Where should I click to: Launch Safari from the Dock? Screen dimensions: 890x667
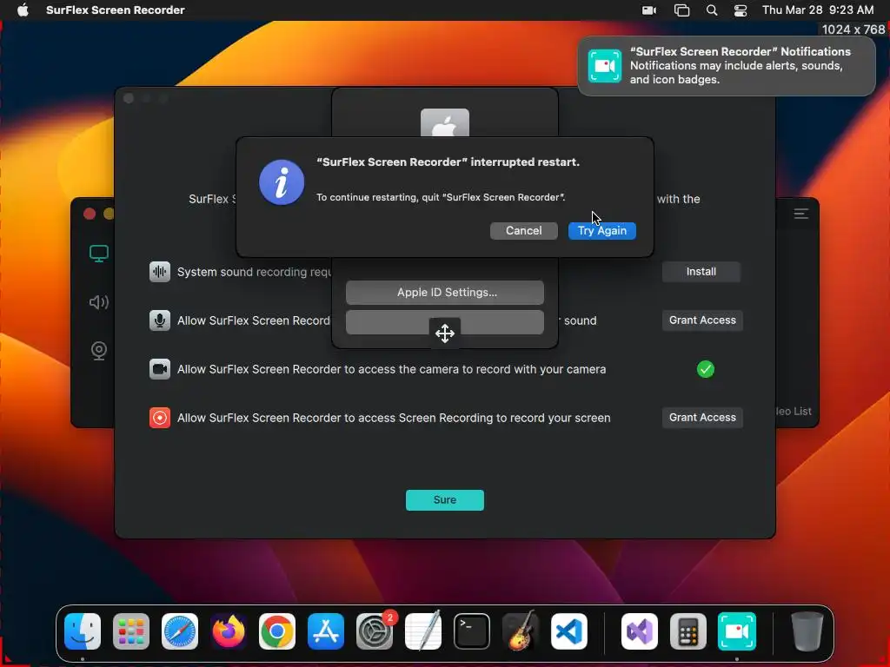click(x=180, y=631)
